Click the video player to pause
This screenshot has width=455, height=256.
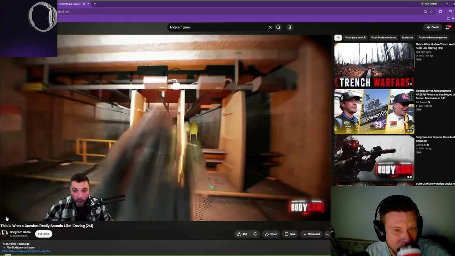pos(165,128)
